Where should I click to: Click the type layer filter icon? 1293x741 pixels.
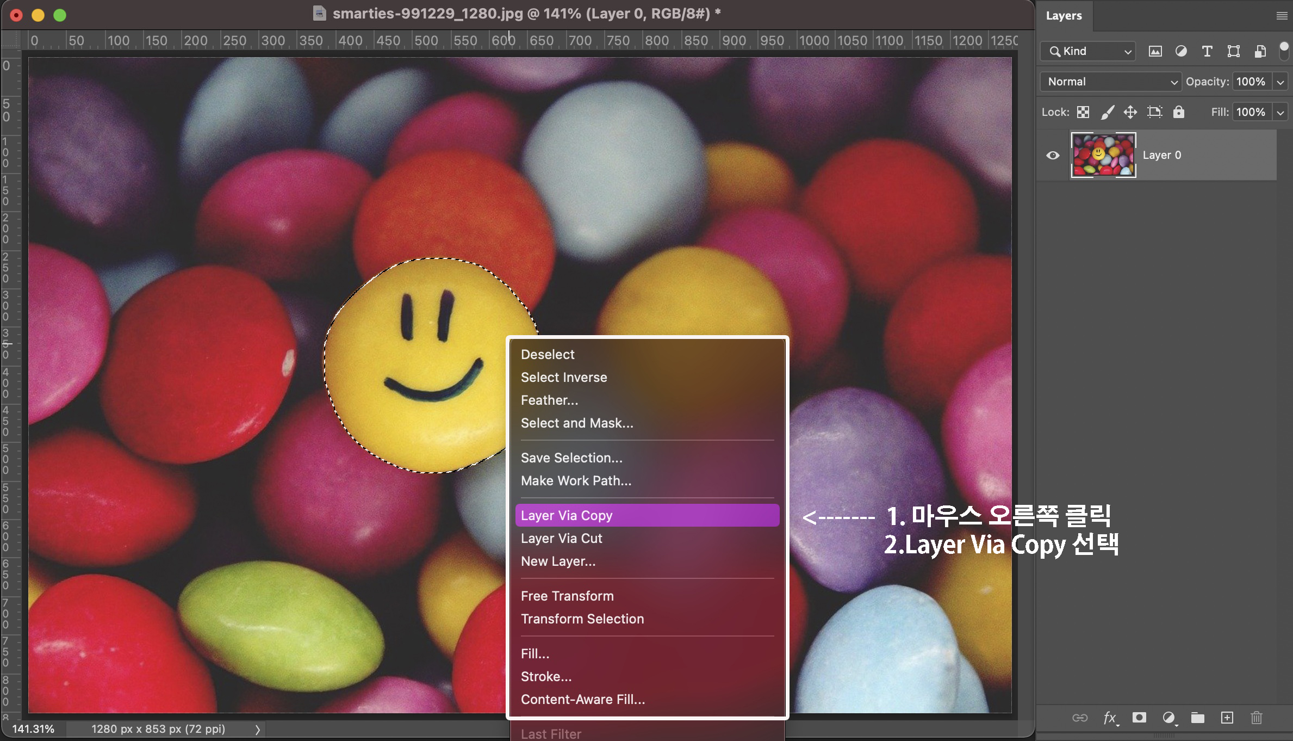pos(1207,51)
